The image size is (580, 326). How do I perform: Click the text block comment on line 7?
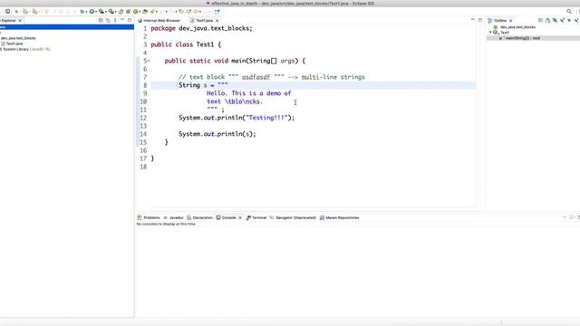272,77
